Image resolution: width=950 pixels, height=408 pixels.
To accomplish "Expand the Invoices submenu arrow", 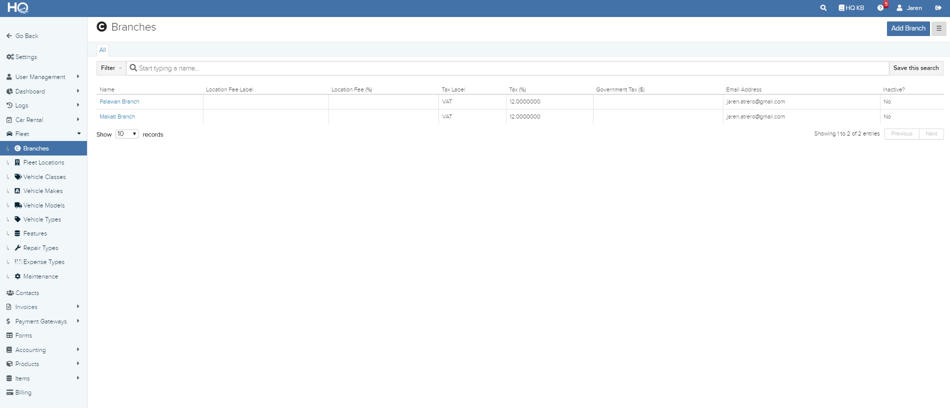I will [78, 306].
